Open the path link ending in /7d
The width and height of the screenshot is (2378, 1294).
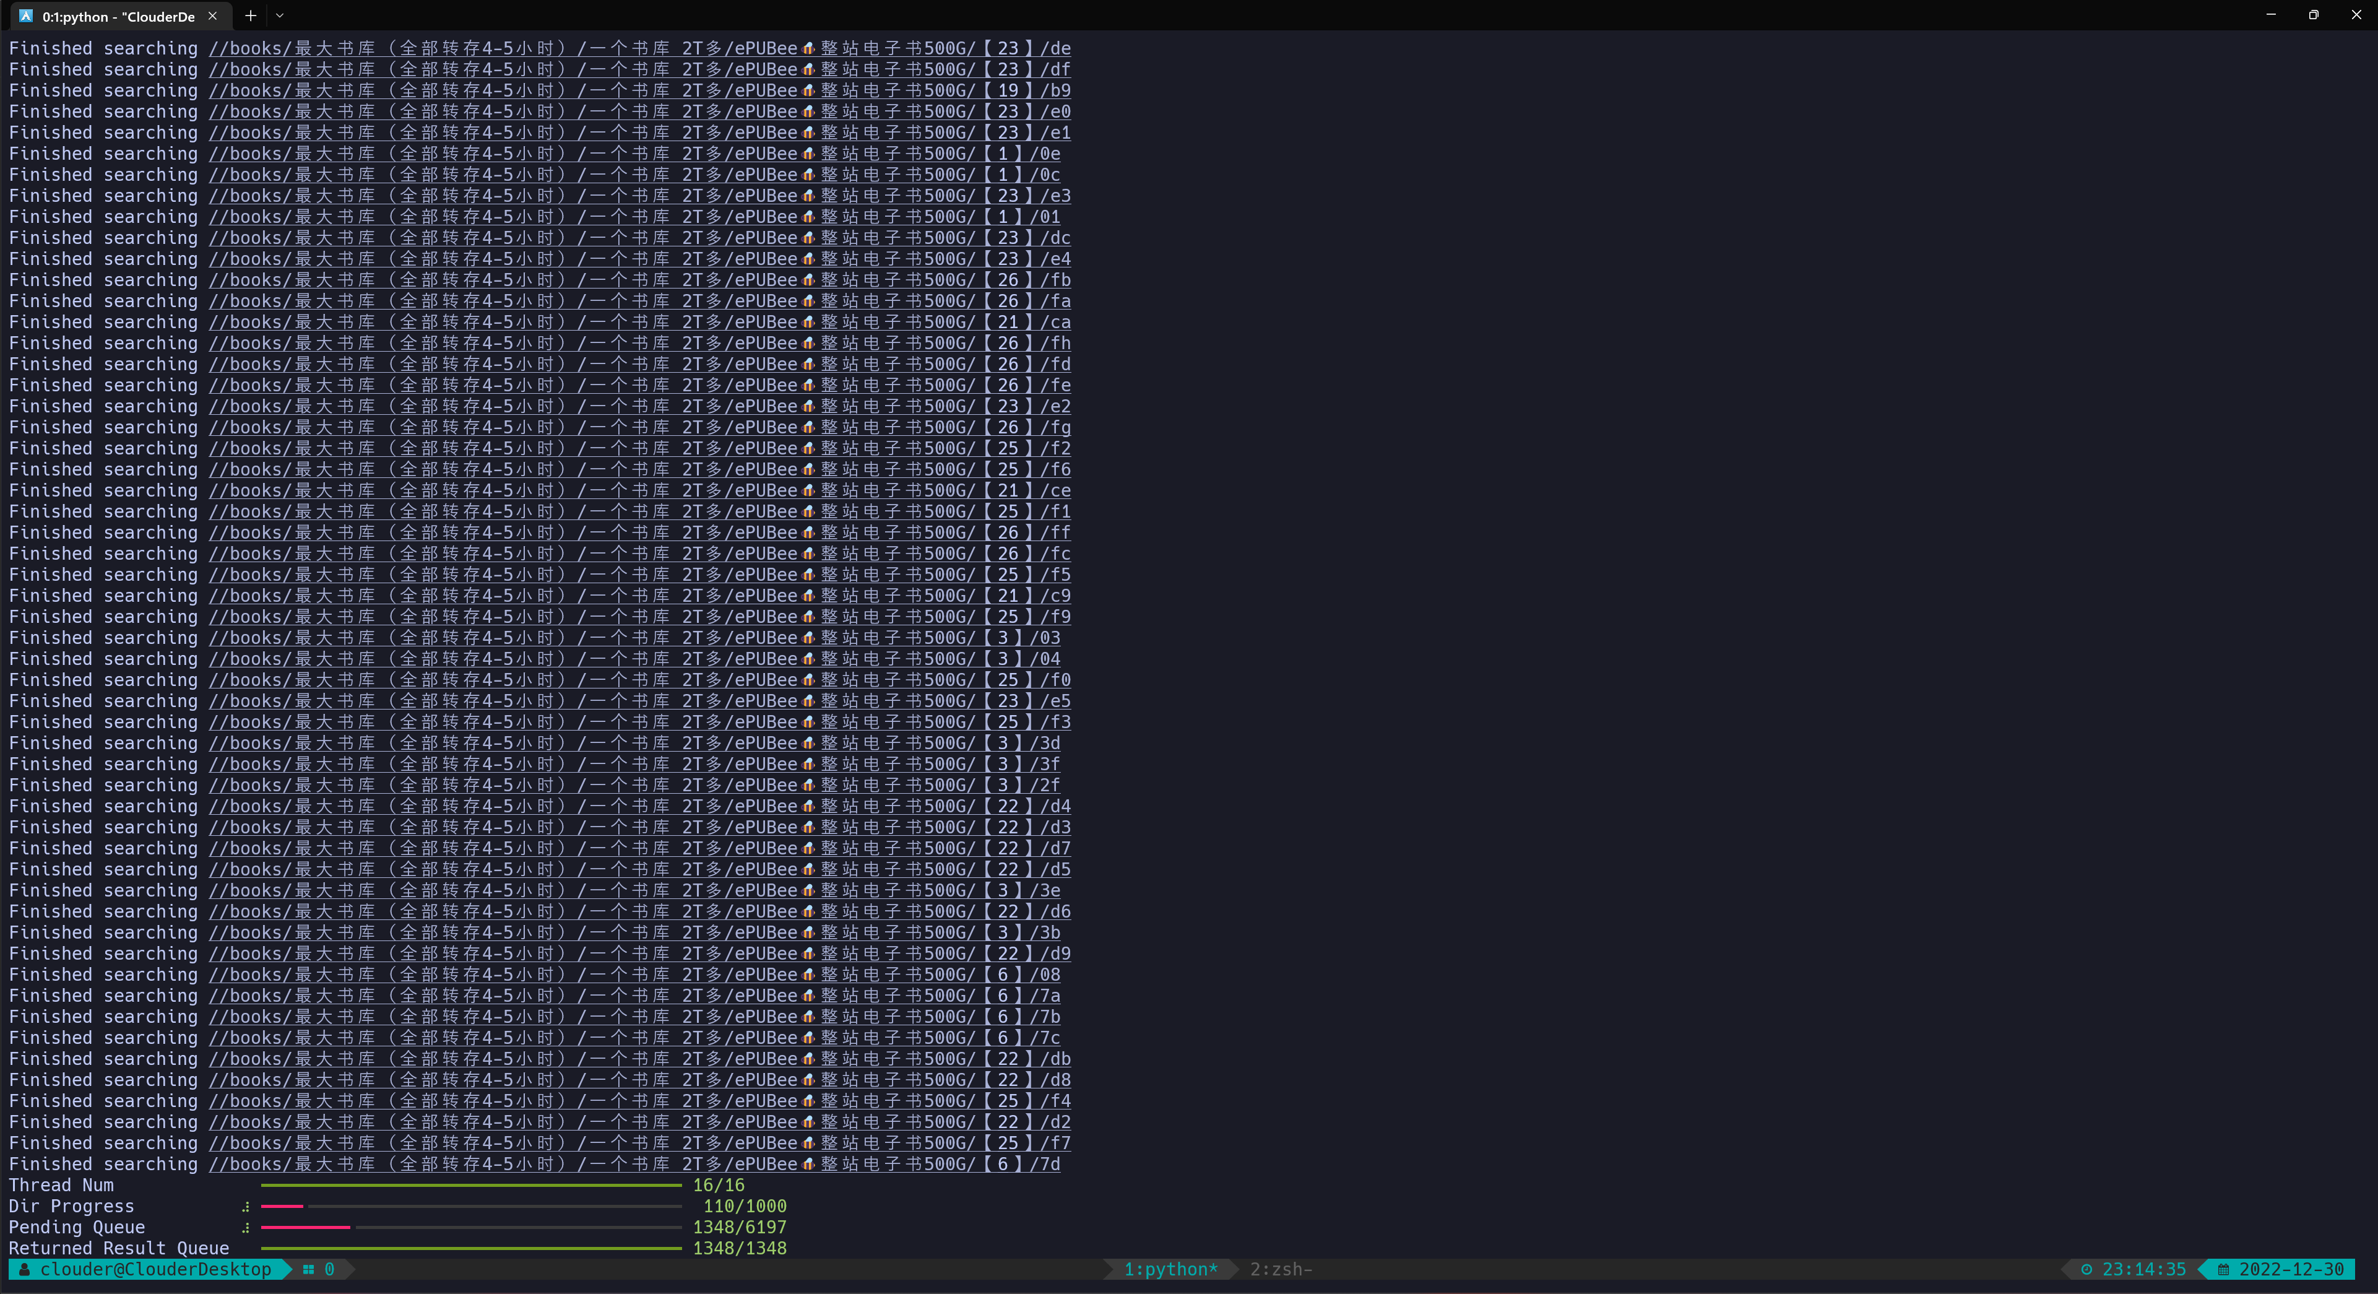(633, 1165)
